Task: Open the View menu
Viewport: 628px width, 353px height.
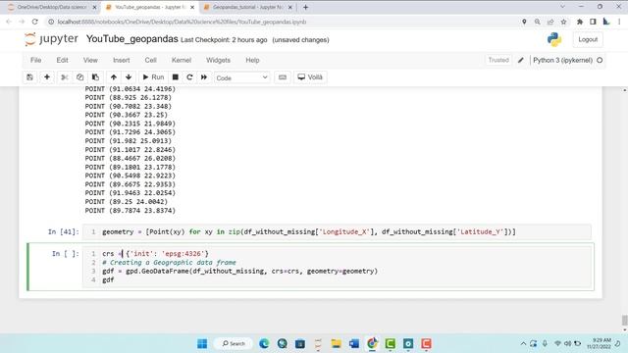Action: click(90, 60)
